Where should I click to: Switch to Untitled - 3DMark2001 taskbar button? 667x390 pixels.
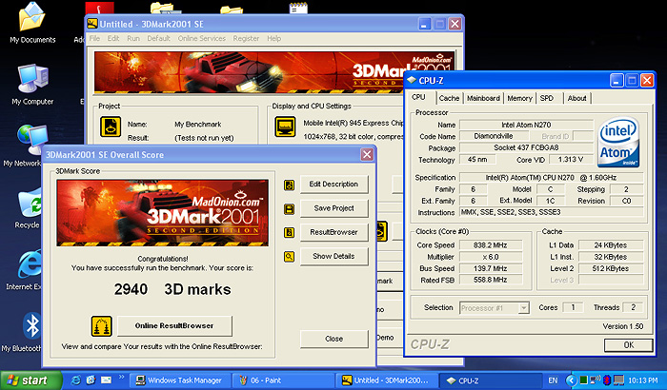[x=387, y=380]
